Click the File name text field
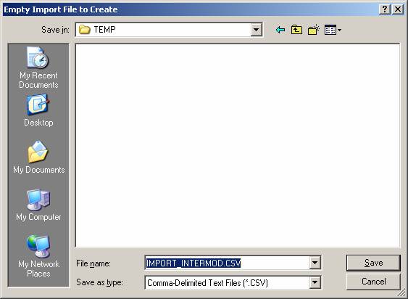Image resolution: width=408 pixels, height=299 pixels. coord(227,263)
